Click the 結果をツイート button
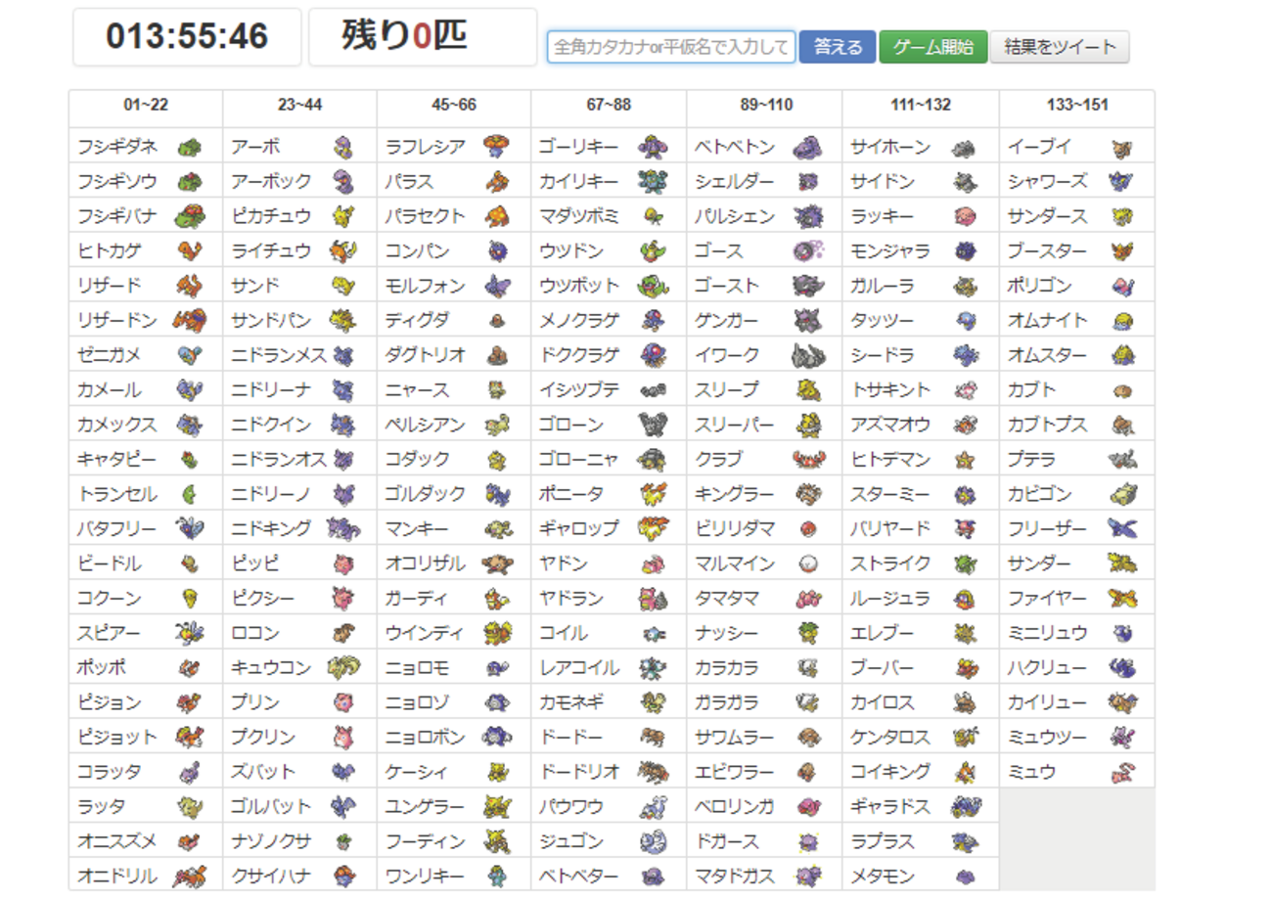The width and height of the screenshot is (1272, 900). [x=1060, y=46]
